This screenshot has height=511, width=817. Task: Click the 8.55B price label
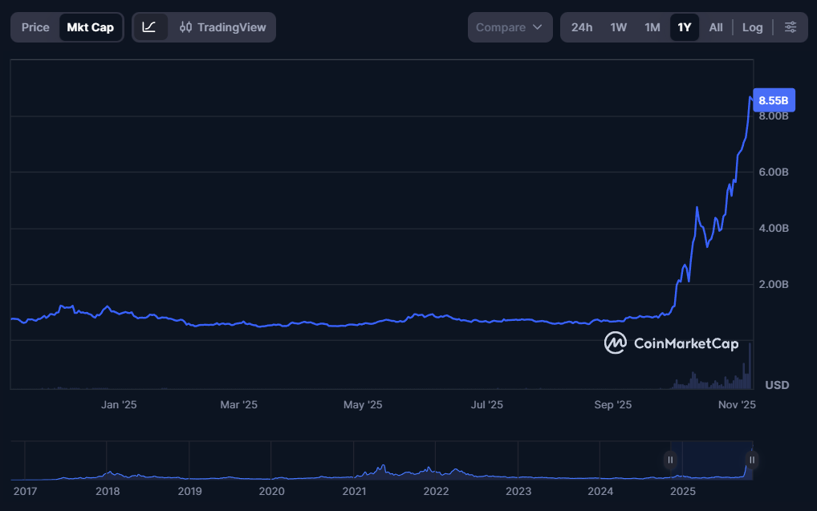[x=773, y=99]
